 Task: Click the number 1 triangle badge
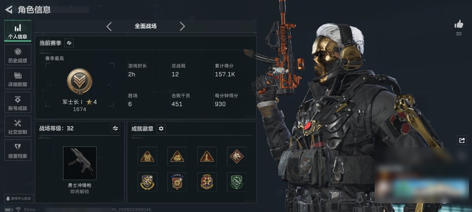coord(207,156)
